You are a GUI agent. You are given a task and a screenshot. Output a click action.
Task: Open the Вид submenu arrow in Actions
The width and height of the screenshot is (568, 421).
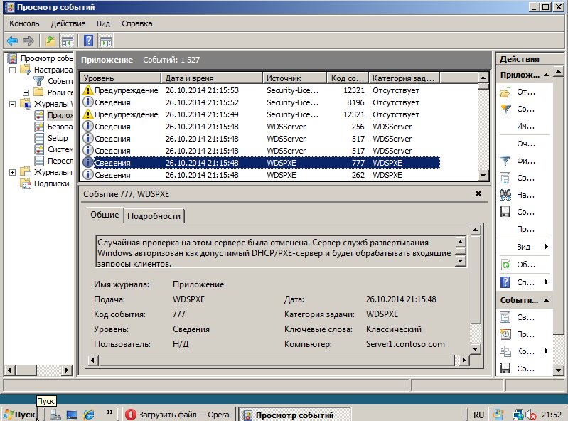pos(546,247)
